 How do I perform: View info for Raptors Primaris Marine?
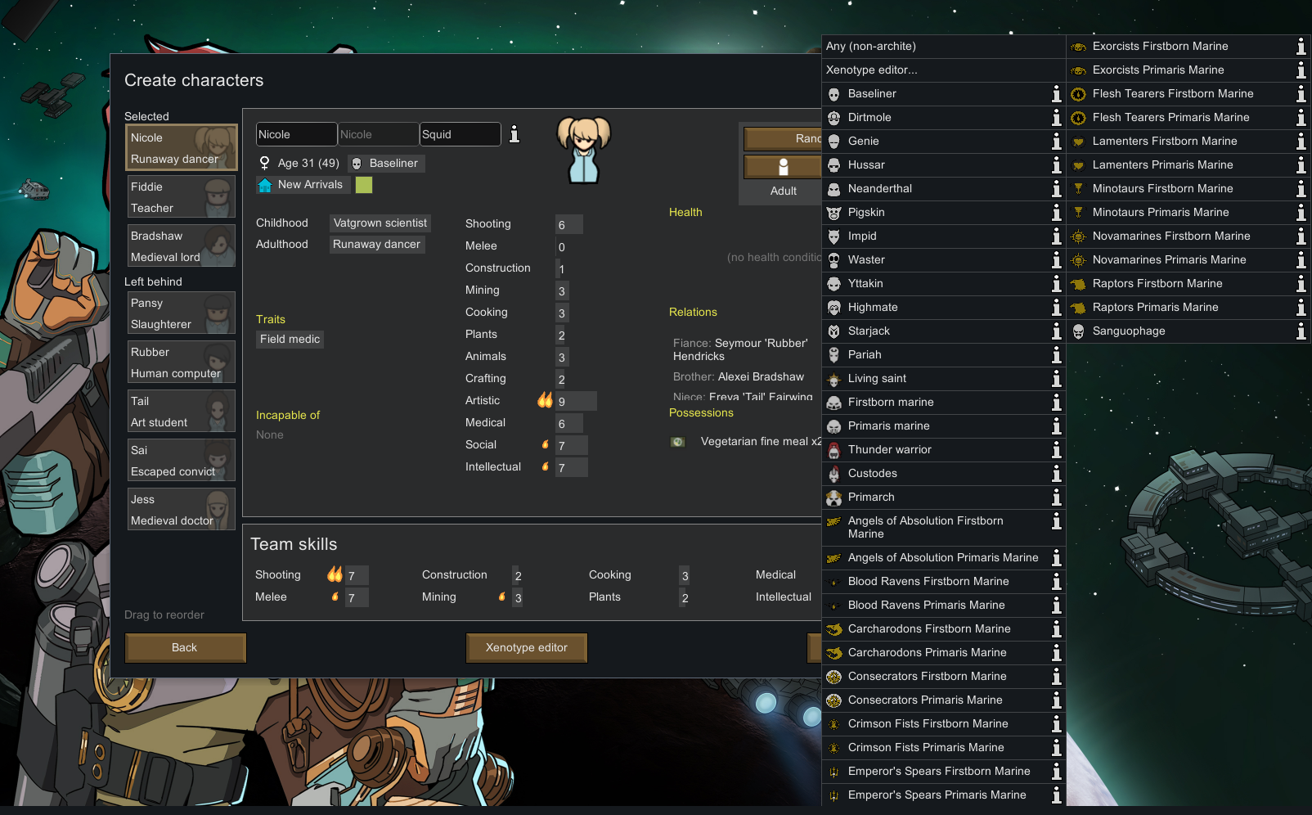point(1301,308)
